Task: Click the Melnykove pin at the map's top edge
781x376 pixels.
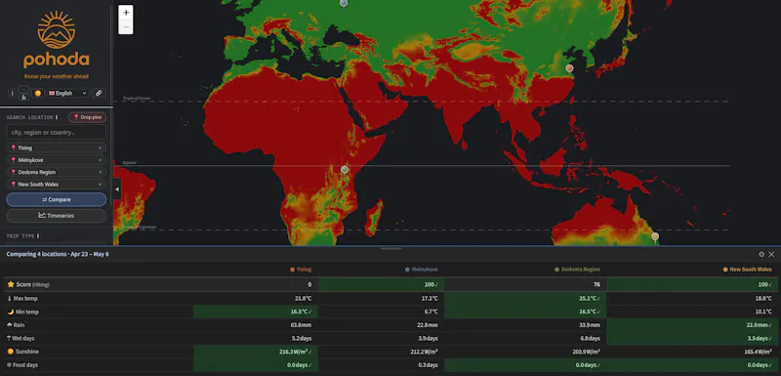Action: [x=344, y=3]
